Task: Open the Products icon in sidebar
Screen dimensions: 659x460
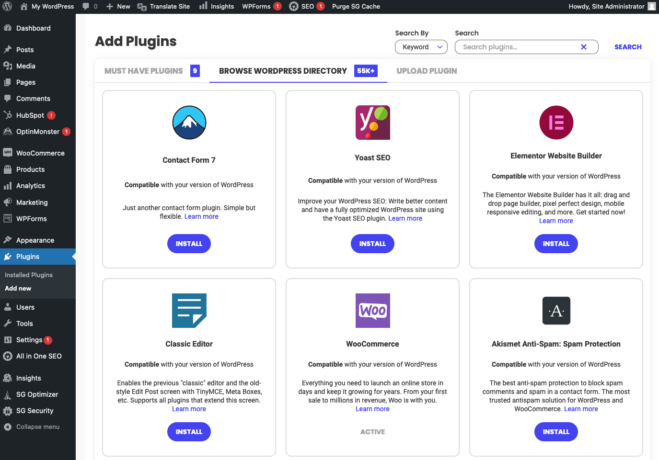Action: click(x=8, y=169)
